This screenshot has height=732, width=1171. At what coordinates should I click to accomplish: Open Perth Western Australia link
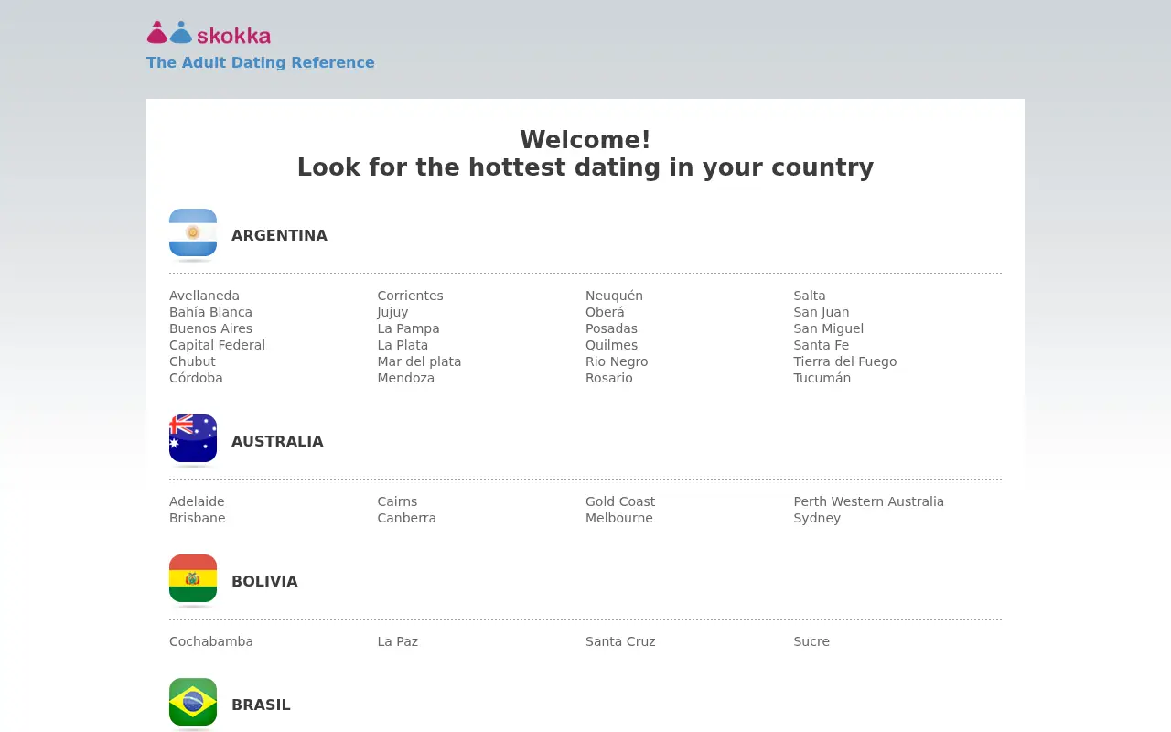click(869, 501)
